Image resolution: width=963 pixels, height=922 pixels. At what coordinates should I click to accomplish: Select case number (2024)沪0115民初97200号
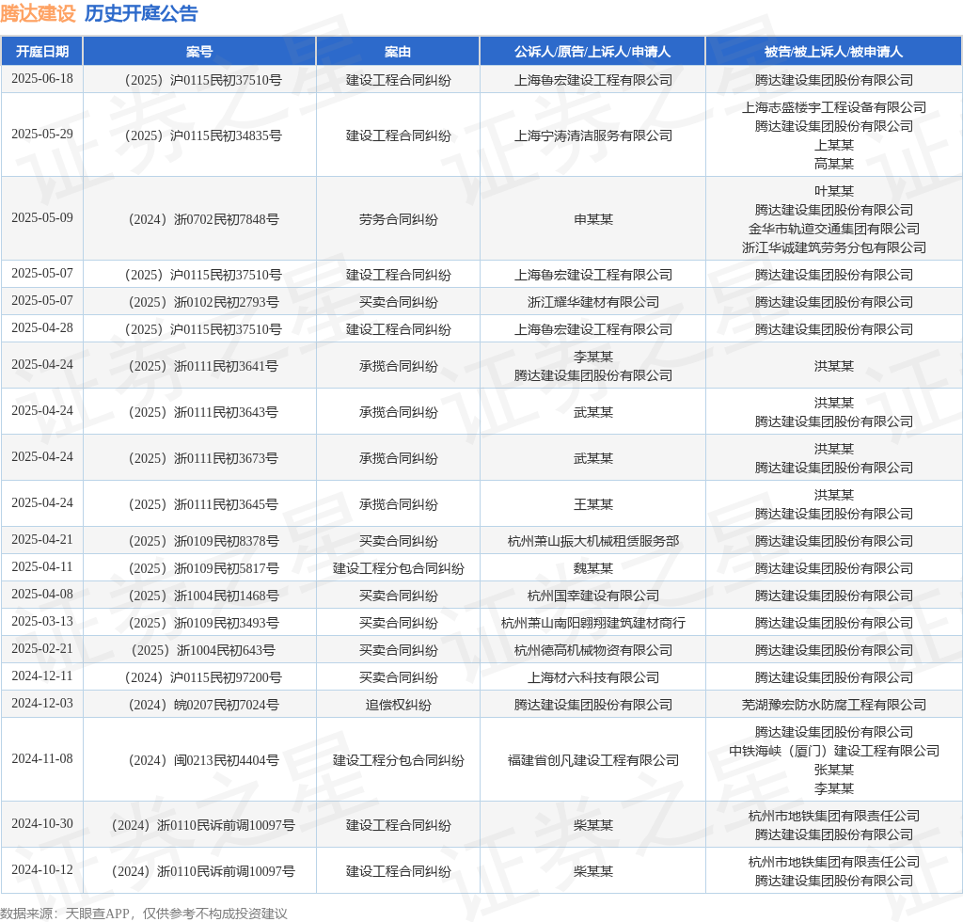click(x=203, y=677)
